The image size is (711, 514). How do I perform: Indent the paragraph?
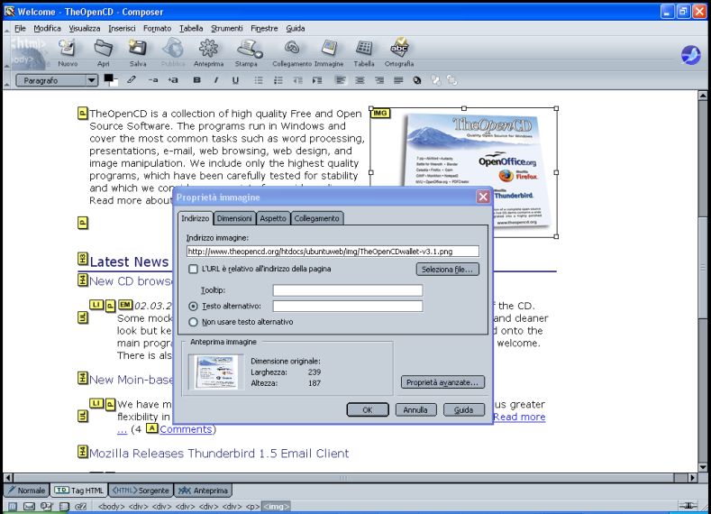(x=317, y=80)
